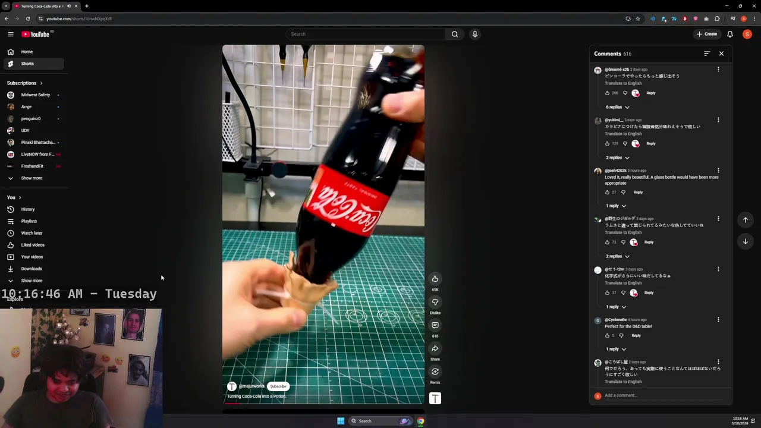Click the search magnifier button
This screenshot has height=428, width=761.
[455, 34]
